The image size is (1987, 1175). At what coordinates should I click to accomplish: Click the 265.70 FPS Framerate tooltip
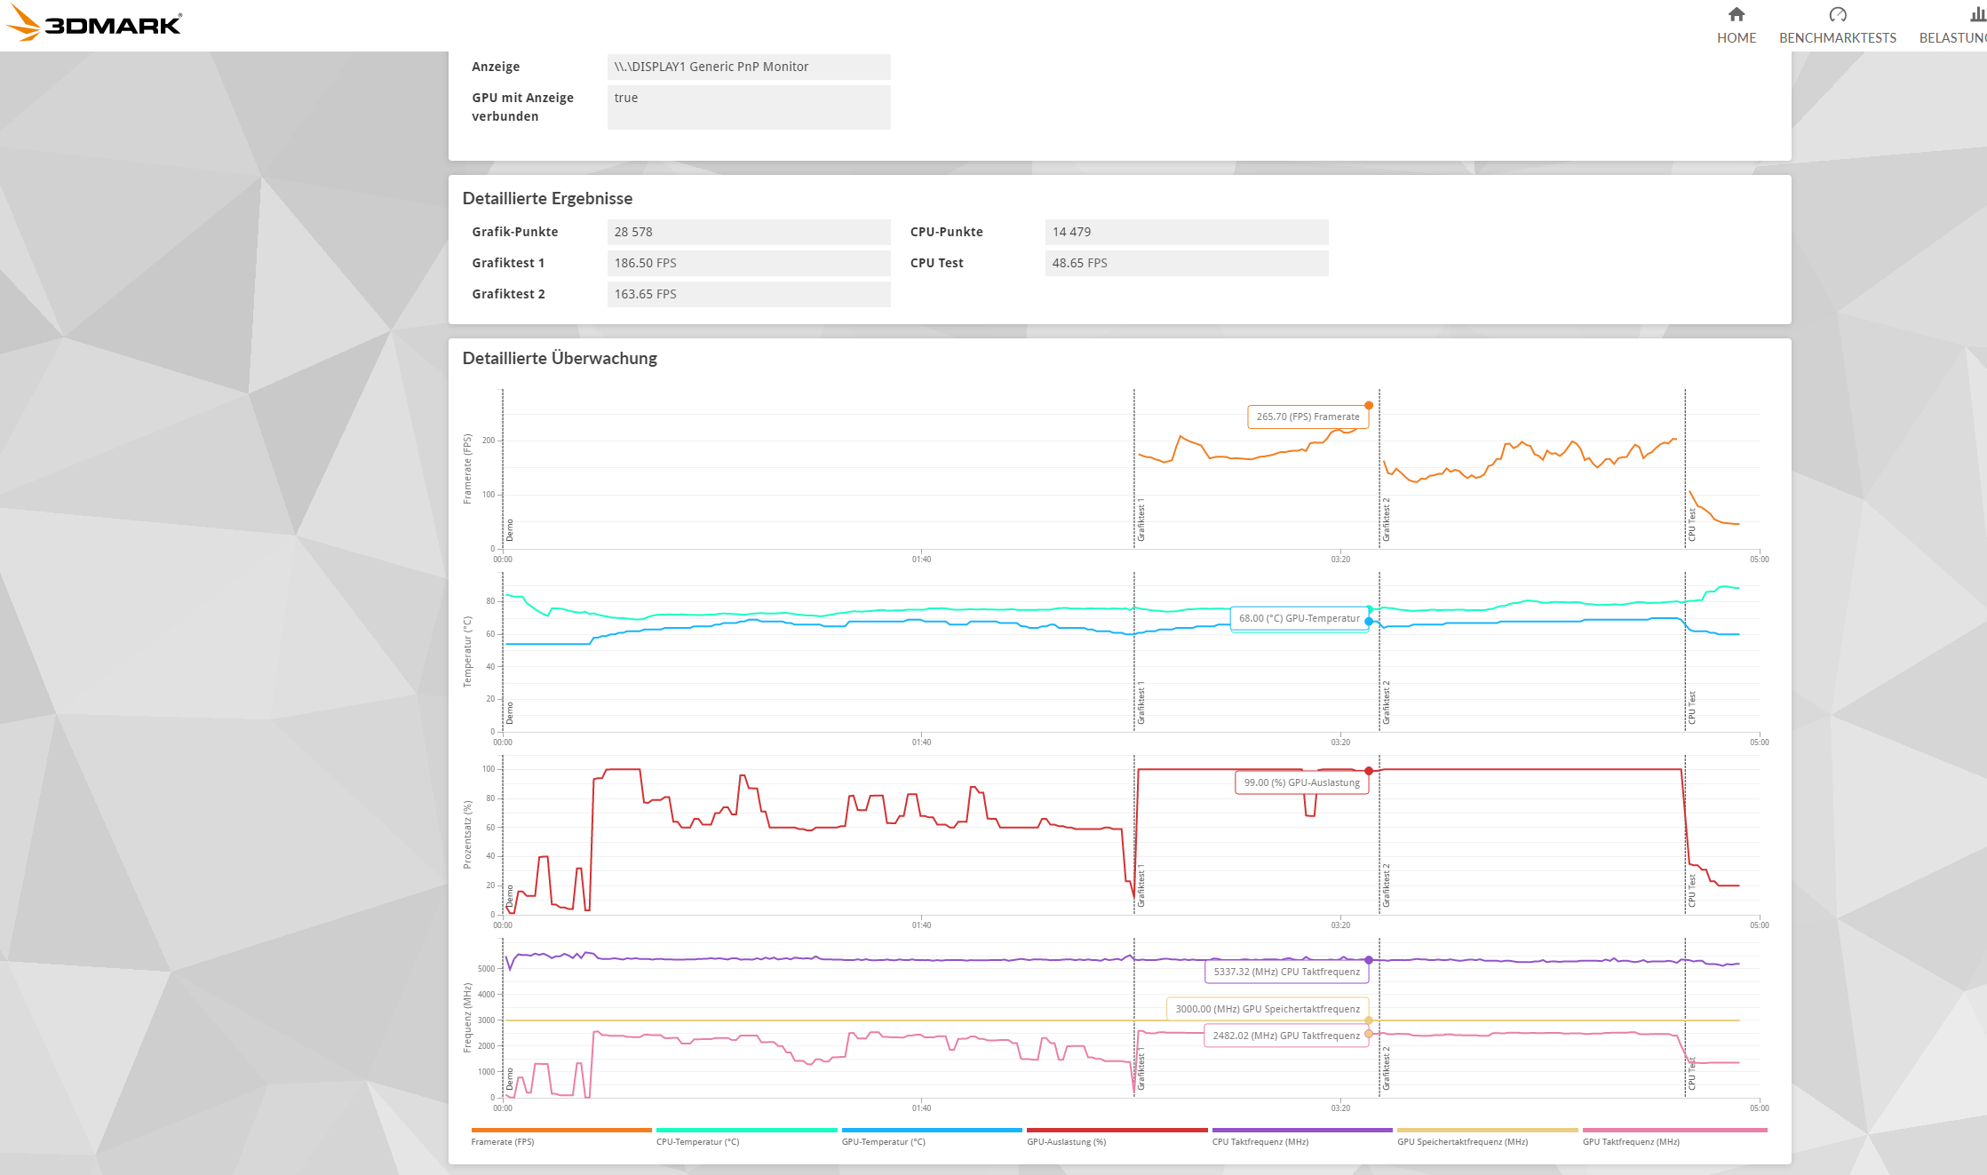click(x=1307, y=417)
